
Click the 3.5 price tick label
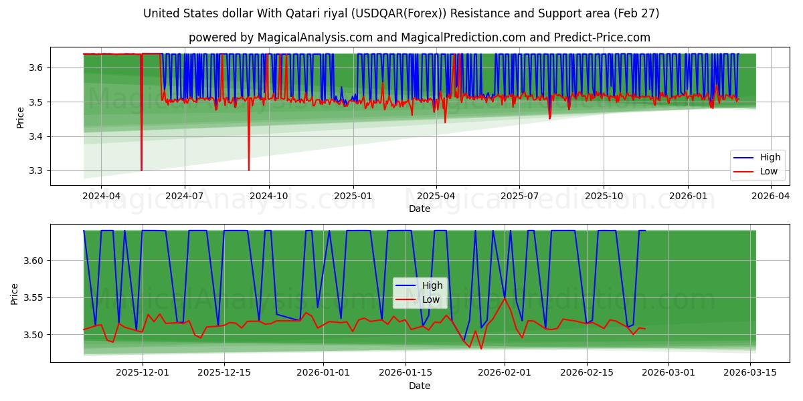pyautogui.click(x=37, y=102)
